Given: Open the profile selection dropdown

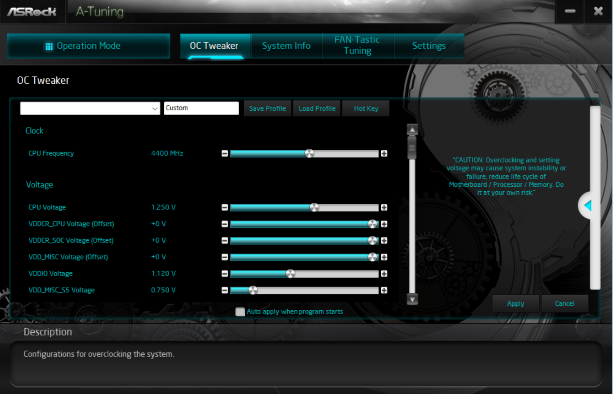Looking at the screenshot, I should click(154, 108).
